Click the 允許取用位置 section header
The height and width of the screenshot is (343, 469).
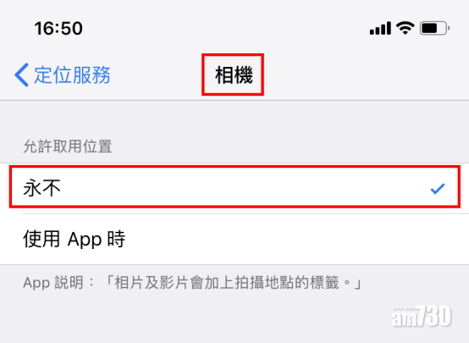(x=68, y=147)
